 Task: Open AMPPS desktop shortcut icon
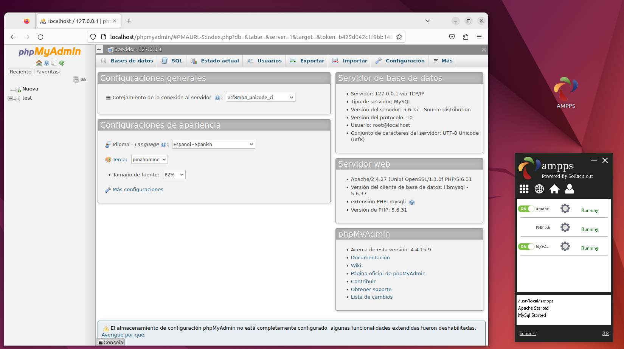click(x=566, y=93)
